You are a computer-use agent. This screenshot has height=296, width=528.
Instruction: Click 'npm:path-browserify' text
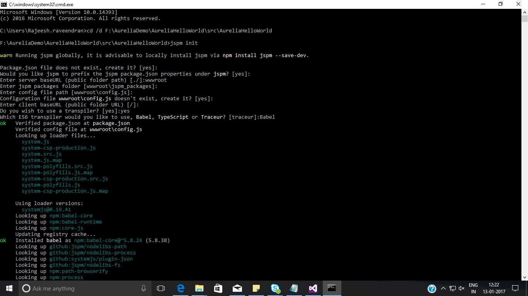pos(79,271)
